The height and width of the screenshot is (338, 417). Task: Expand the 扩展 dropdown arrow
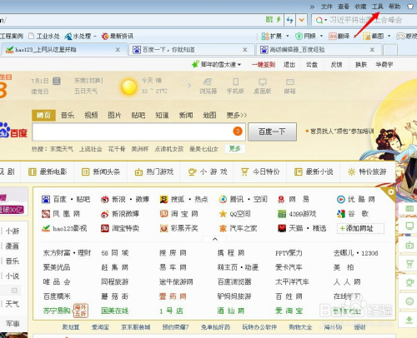pyautogui.click(x=288, y=36)
